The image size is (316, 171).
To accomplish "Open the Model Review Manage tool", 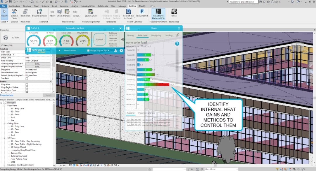I will [x=67, y=13].
